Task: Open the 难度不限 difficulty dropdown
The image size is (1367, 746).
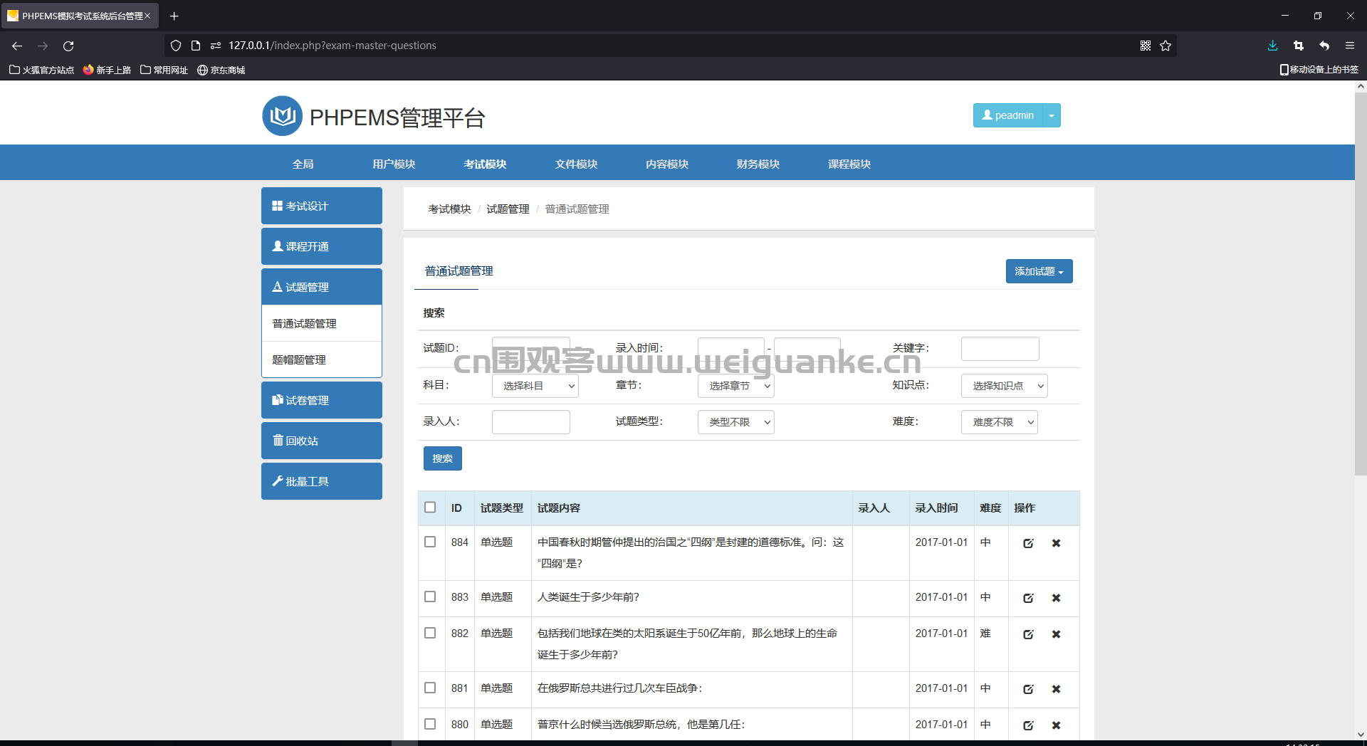Action: [1000, 422]
